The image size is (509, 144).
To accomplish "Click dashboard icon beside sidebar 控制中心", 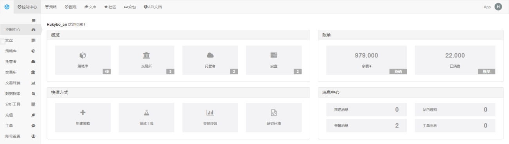I will pos(34,30).
